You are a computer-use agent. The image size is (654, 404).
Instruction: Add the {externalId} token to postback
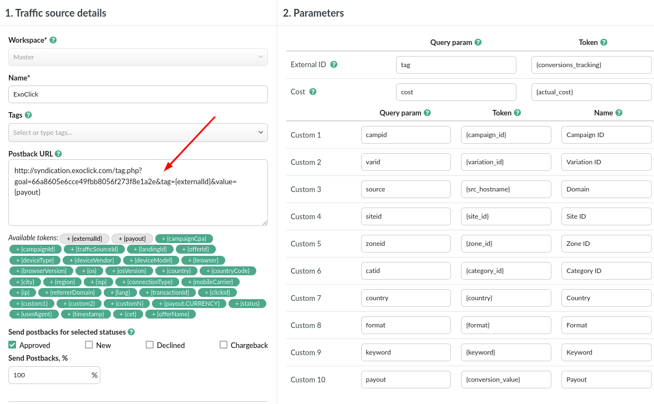point(84,238)
